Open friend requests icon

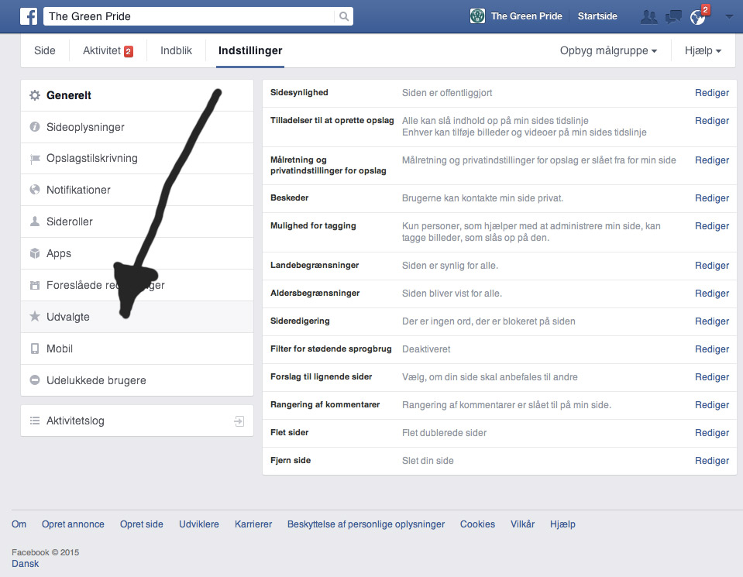(648, 16)
